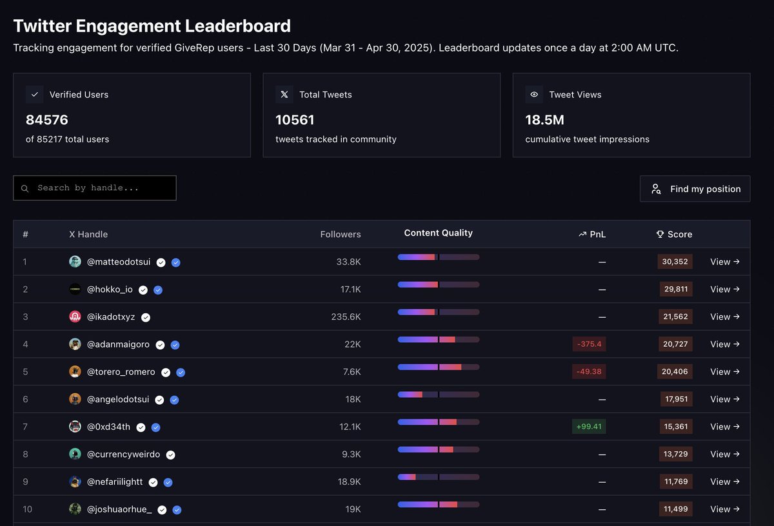Viewport: 774px width, 526px height.
Task: Click the 84576 verified users count
Action: coord(47,120)
